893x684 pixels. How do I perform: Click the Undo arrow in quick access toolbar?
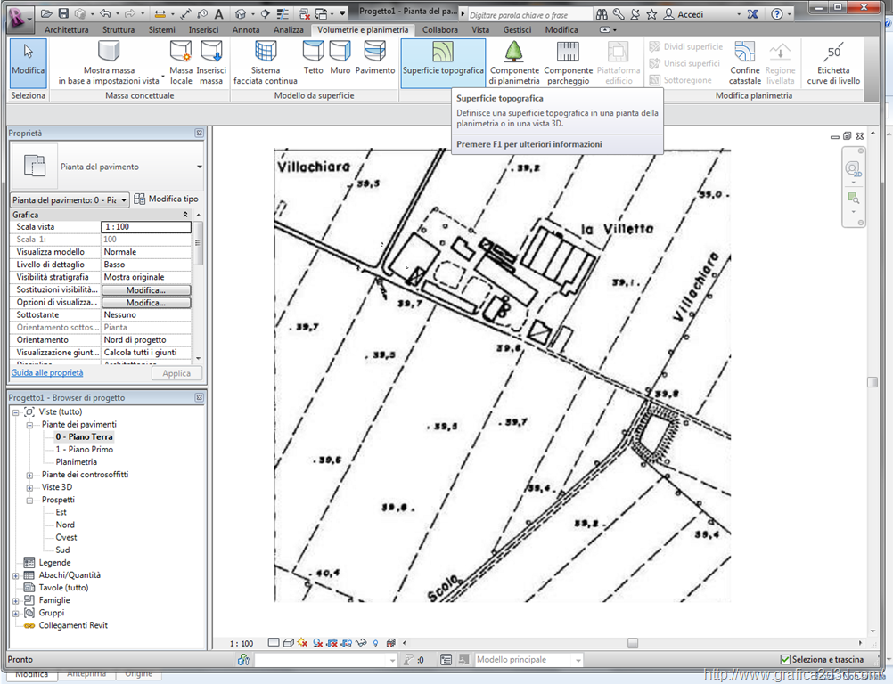point(105,13)
